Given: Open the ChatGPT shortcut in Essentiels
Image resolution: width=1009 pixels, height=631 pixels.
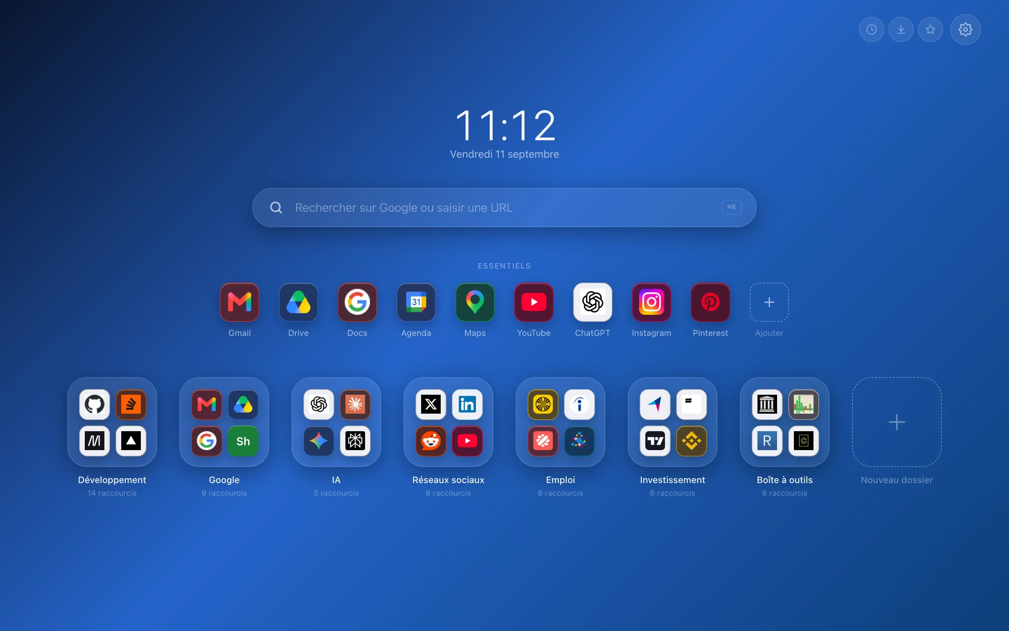Looking at the screenshot, I should coord(592,302).
